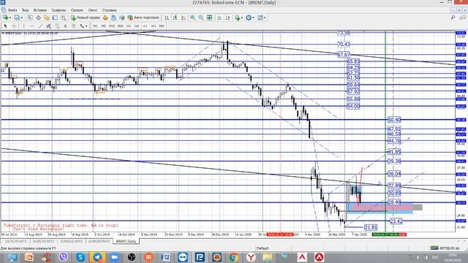
Task: Open the Periods clock tool
Action: (x=249, y=18)
